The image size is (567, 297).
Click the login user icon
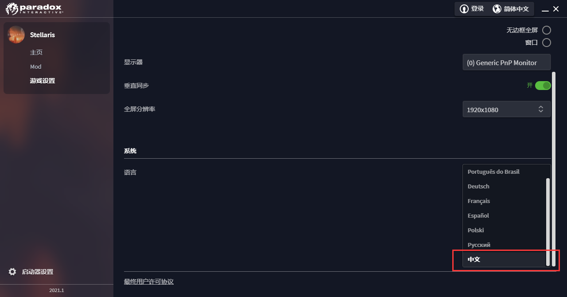[x=464, y=9]
